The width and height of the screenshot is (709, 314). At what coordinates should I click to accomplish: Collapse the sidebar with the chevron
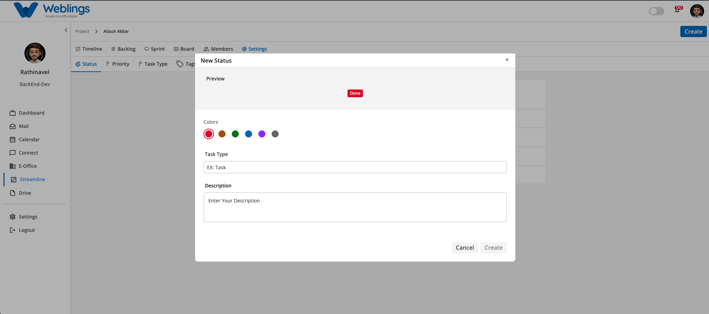coord(66,30)
